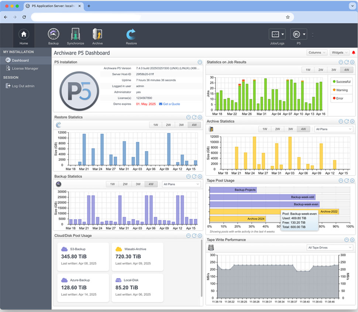The image size is (358, 312).
Task: Collapse the P5 Installation widget
Action: pyautogui.click(x=200, y=62)
